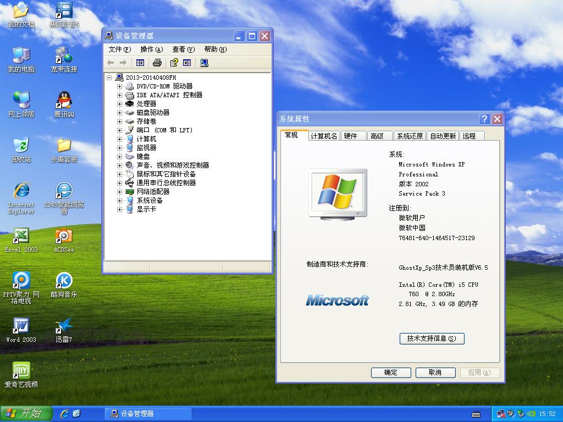Image resolution: width=563 pixels, height=422 pixels.
Task: Select the 腾讯QQ penguin icon
Action: [64, 105]
